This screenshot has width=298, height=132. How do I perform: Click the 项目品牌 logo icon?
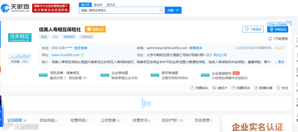(x=43, y=75)
